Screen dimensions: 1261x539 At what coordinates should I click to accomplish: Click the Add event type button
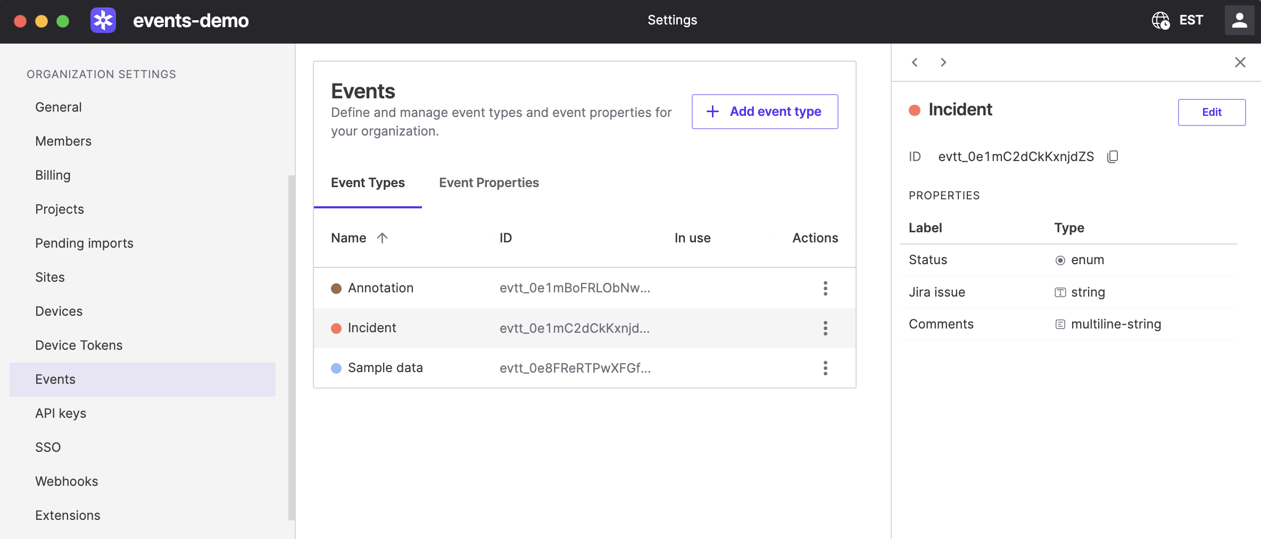tap(765, 112)
